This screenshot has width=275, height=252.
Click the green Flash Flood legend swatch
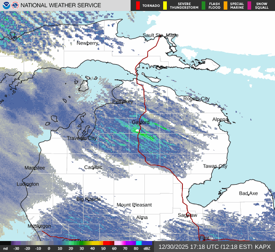pyautogui.click(x=203, y=5)
